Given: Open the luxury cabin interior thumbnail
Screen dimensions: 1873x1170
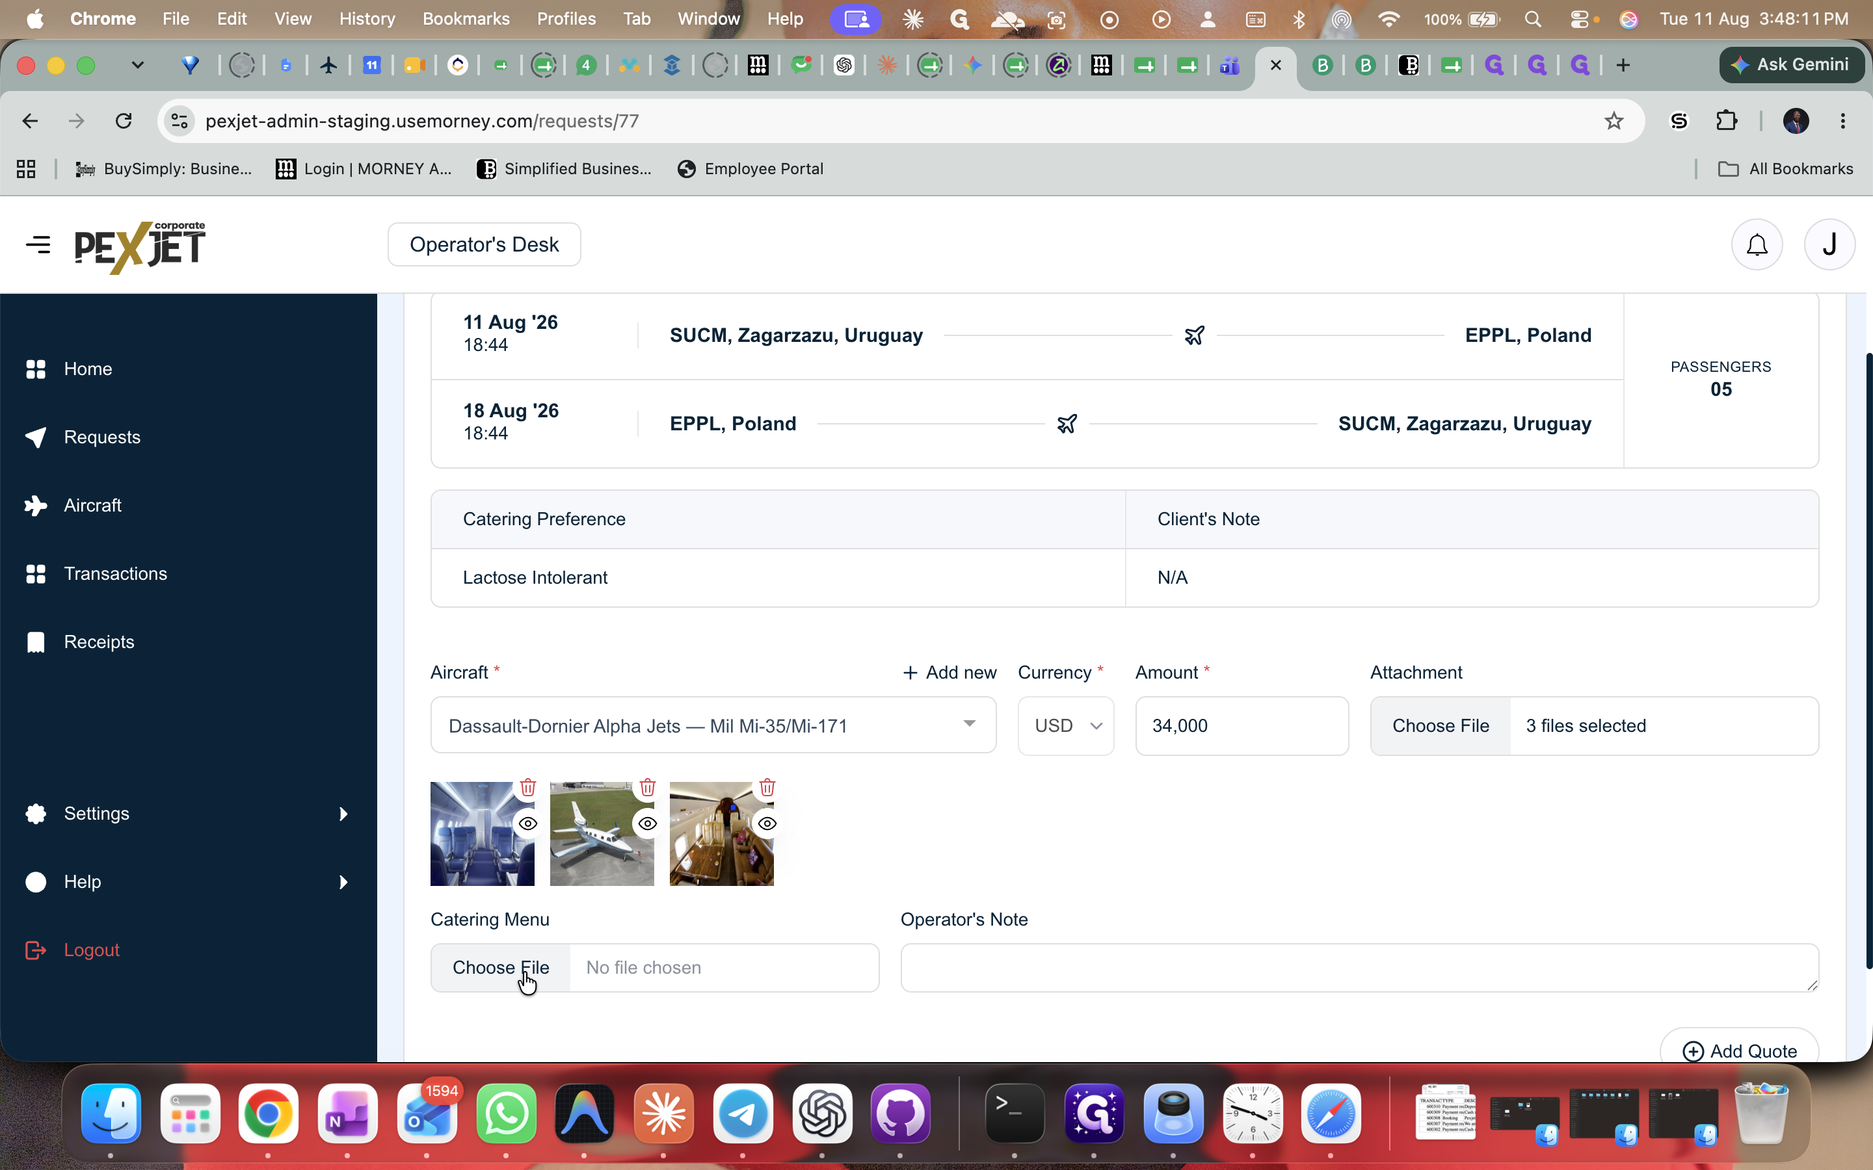Looking at the screenshot, I should tap(721, 833).
